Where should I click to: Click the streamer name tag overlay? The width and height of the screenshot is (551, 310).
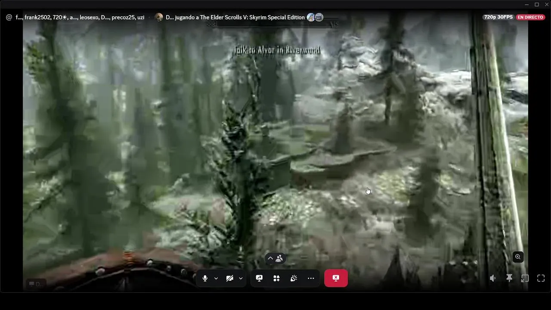(36, 284)
